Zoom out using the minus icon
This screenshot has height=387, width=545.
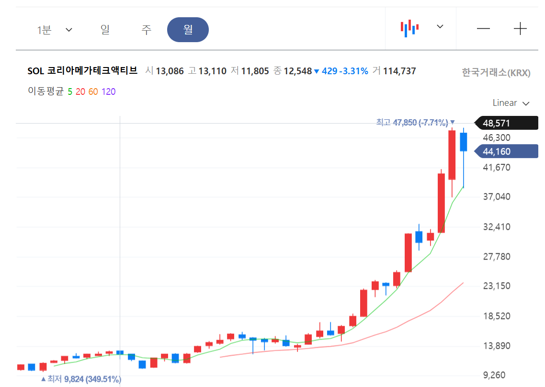[x=483, y=29]
